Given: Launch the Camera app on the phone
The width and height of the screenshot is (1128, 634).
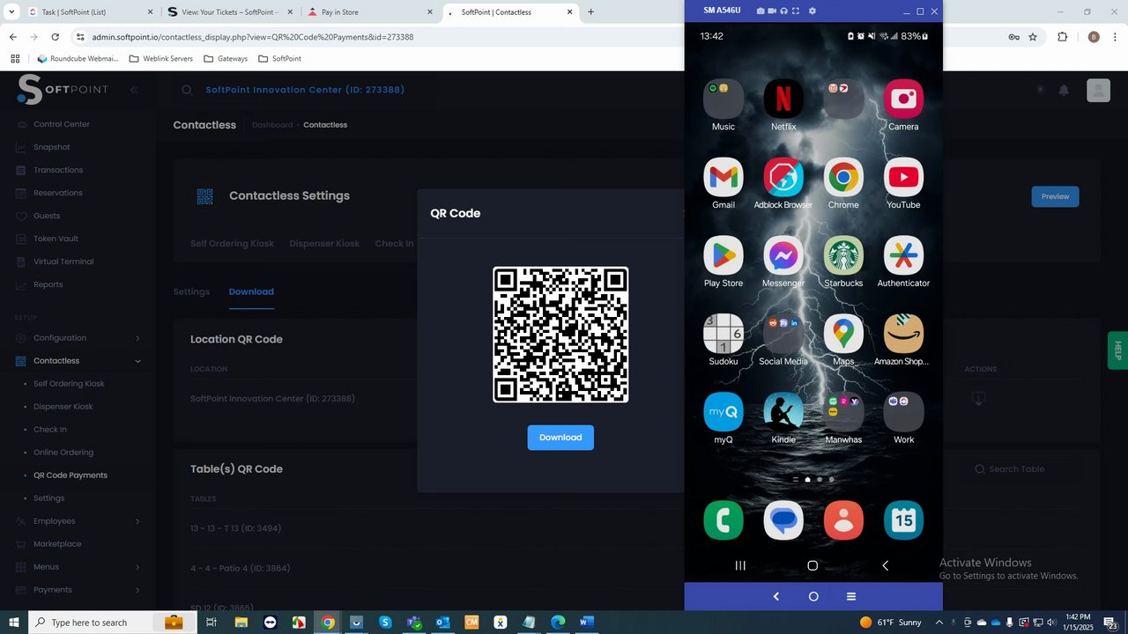Looking at the screenshot, I should click(x=903, y=99).
